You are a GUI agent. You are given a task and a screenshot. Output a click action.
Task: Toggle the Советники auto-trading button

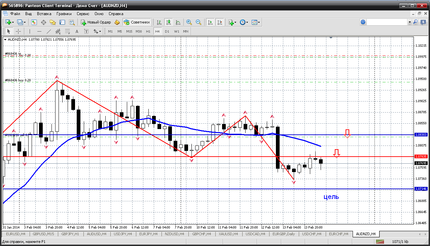click(x=137, y=22)
